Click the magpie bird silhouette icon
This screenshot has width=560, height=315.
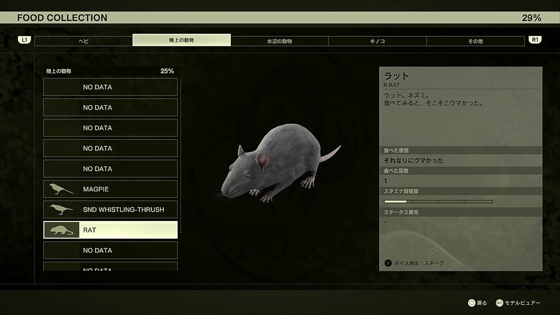[61, 189]
